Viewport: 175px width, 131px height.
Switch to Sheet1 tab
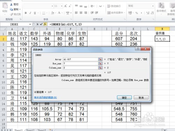tap(19, 130)
